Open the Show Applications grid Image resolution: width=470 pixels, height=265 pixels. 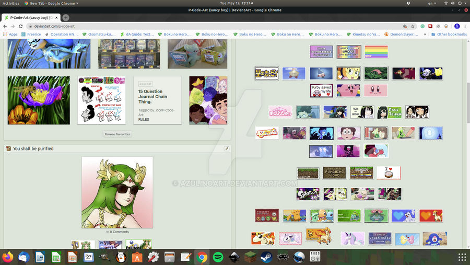click(462, 257)
